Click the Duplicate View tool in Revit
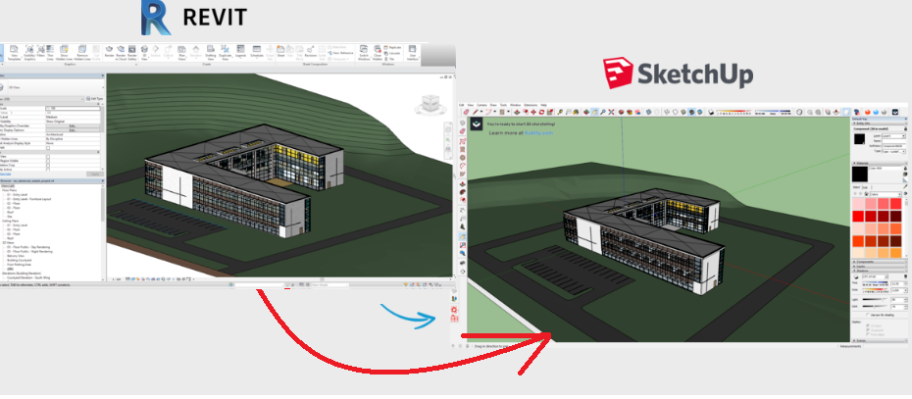Screen dimensions: 912x399 [225, 52]
